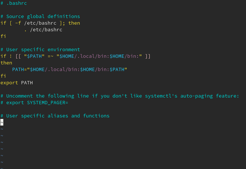
Task: Click the word 'export' before PATH
Action: click(x=9, y=83)
